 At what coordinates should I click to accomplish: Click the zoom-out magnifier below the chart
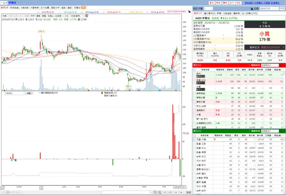pos(155,192)
